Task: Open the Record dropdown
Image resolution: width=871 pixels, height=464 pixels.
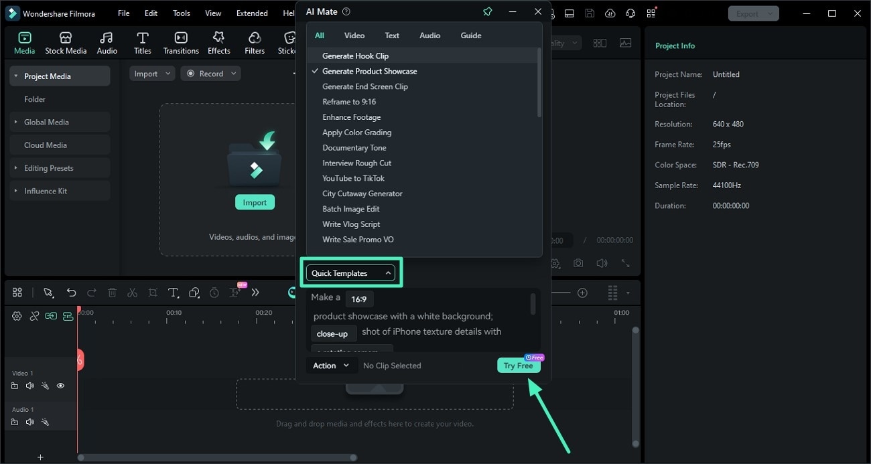Action: pyautogui.click(x=212, y=74)
